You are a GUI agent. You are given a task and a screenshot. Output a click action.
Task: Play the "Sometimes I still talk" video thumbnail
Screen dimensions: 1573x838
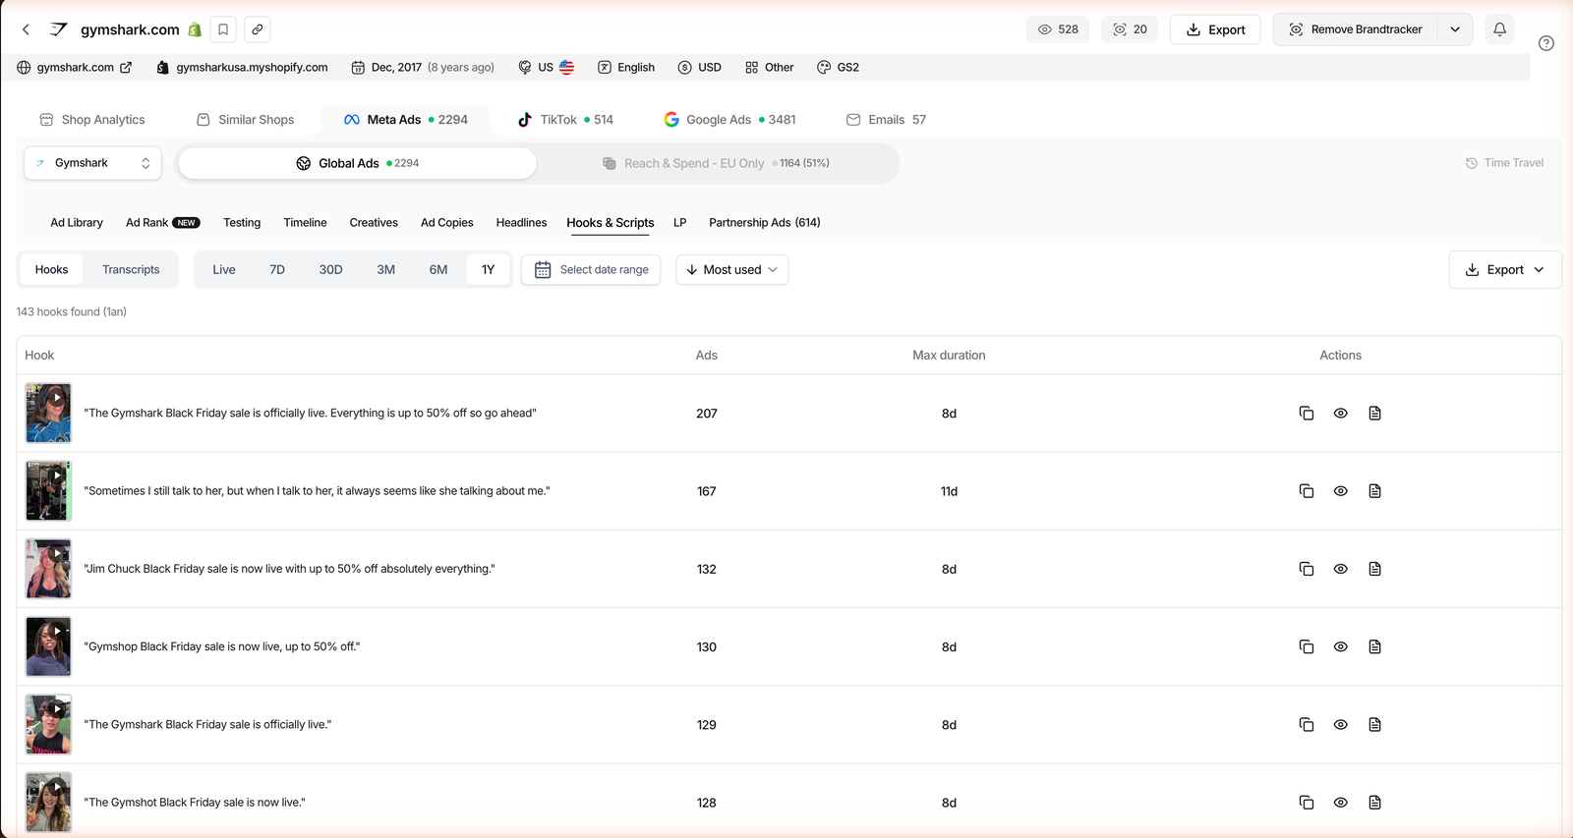(x=48, y=491)
